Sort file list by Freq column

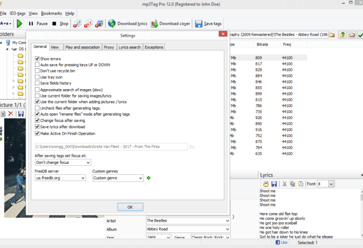287,45
